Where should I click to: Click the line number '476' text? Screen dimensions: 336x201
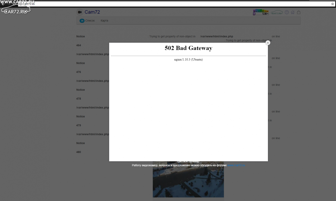point(79,72)
